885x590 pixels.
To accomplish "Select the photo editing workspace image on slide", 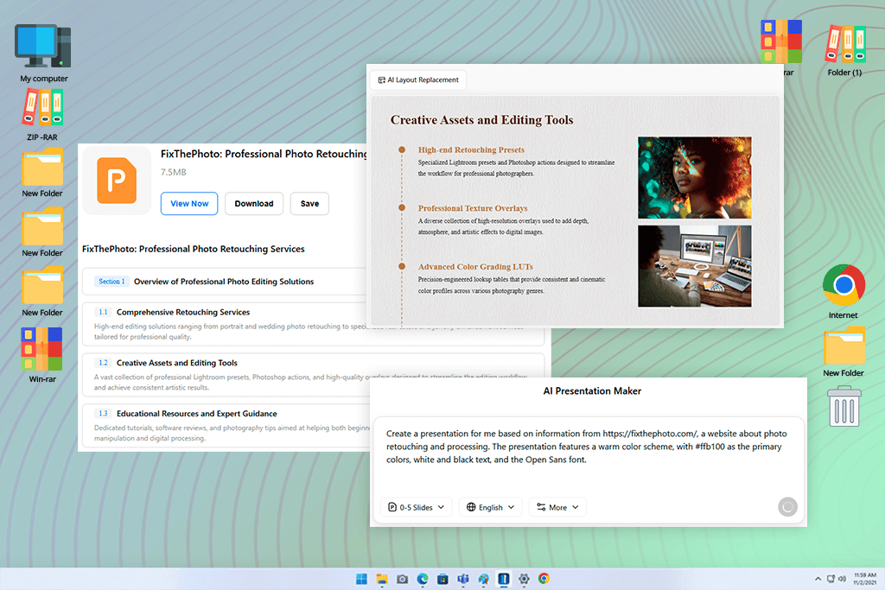I will coord(694,266).
